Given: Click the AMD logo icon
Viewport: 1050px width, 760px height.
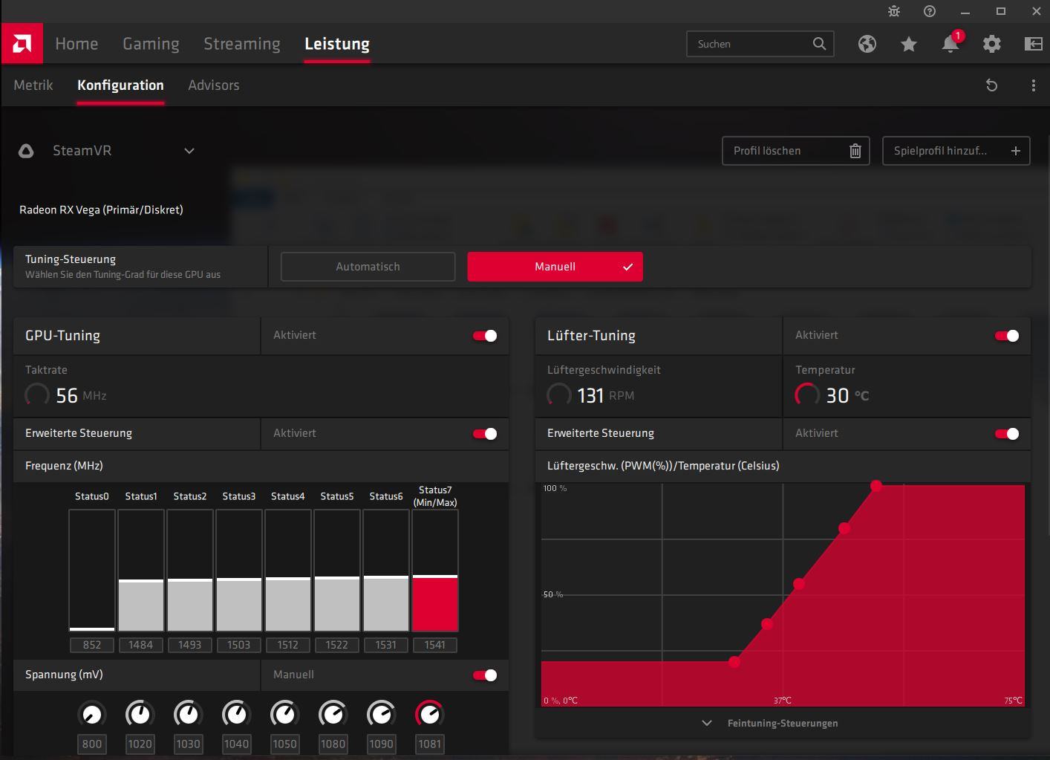Looking at the screenshot, I should (x=22, y=44).
